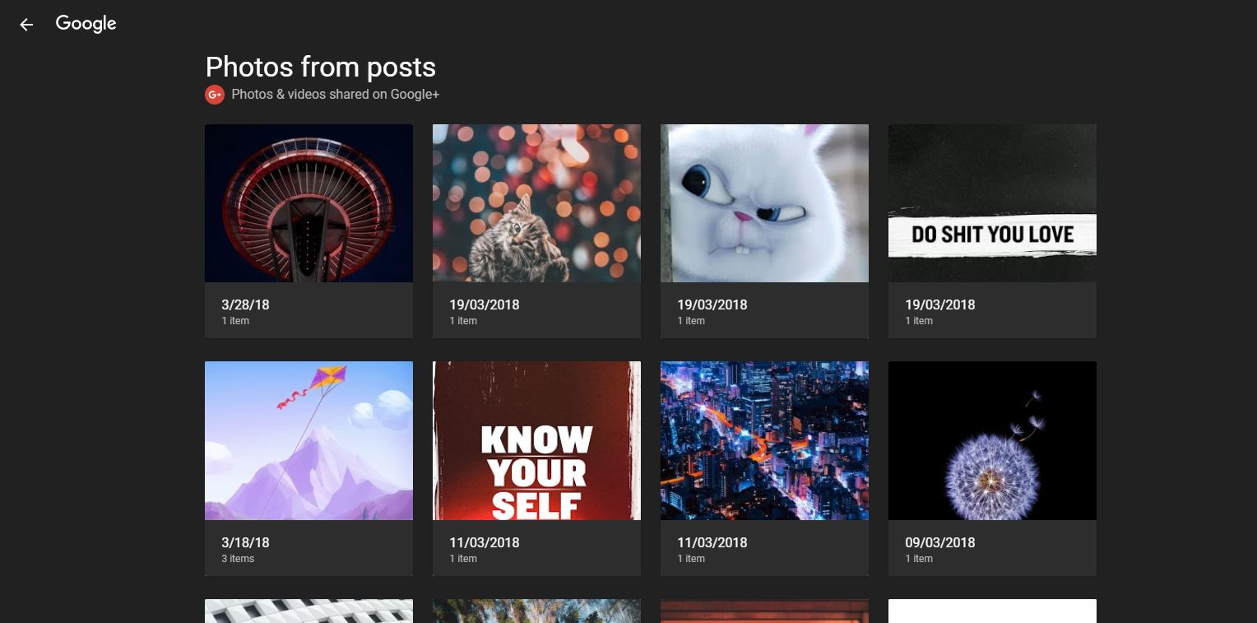Click the '1 item' text under 3/28/18
This screenshot has width=1257, height=623.
coord(235,321)
